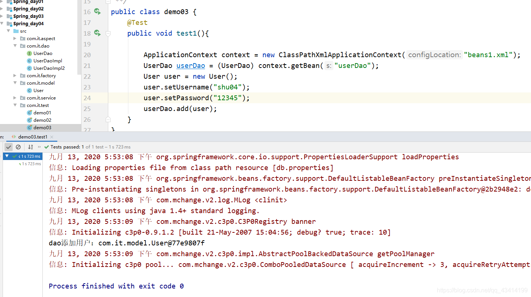Screen dimensions: 531x297
Task: Click the com.it.aspect package icon
Action: 23,38
